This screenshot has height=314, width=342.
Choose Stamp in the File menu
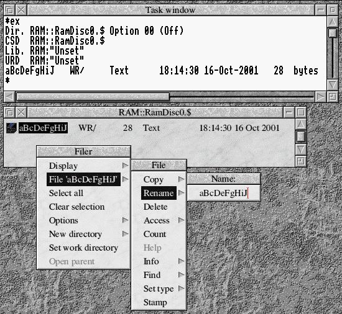[x=155, y=302]
